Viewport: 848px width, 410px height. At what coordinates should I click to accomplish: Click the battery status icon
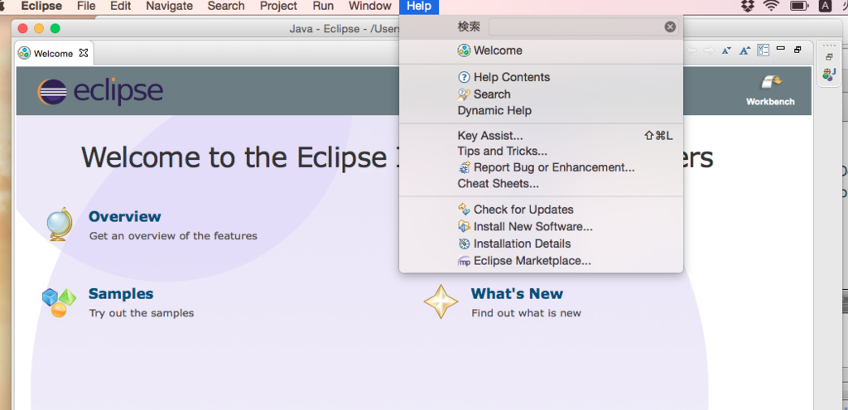(x=799, y=7)
